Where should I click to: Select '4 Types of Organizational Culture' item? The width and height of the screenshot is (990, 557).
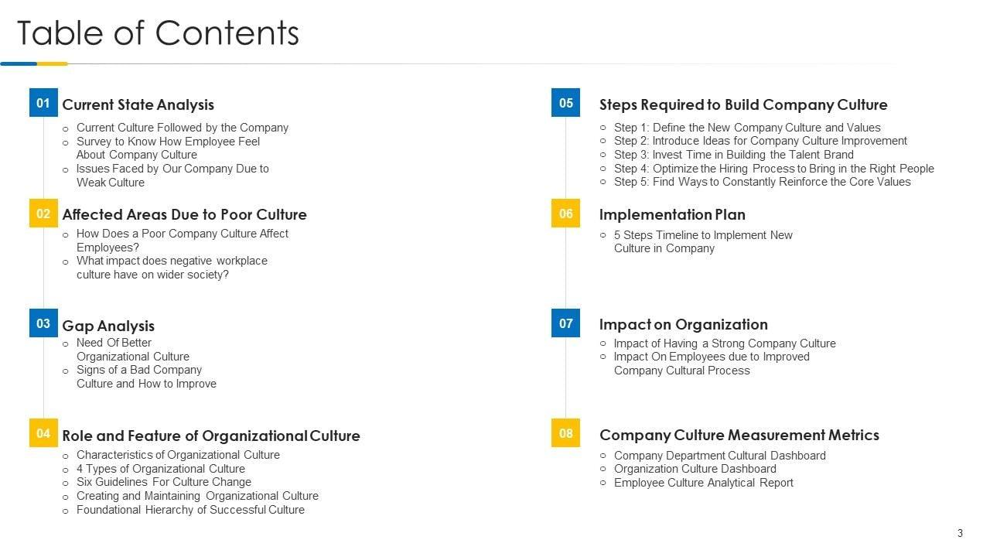pos(160,469)
